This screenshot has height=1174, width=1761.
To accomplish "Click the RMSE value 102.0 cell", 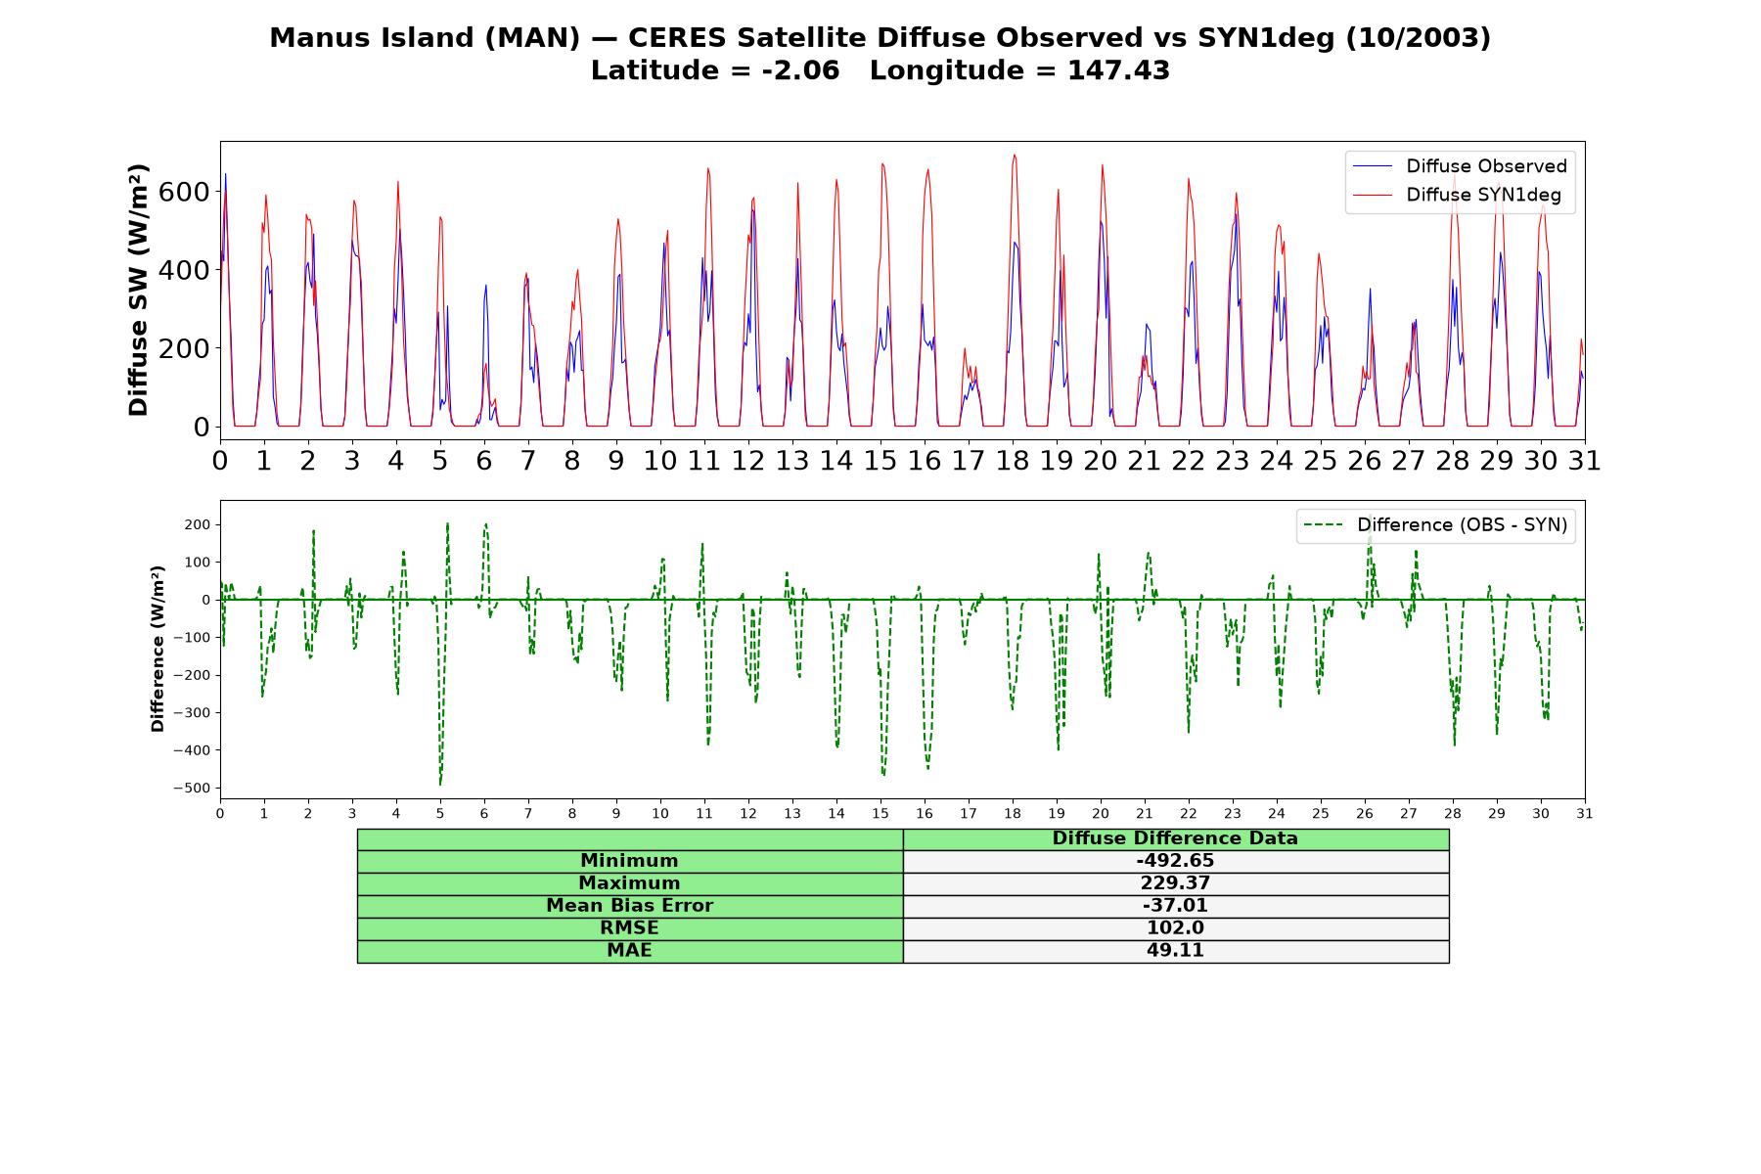I will pos(1175,928).
